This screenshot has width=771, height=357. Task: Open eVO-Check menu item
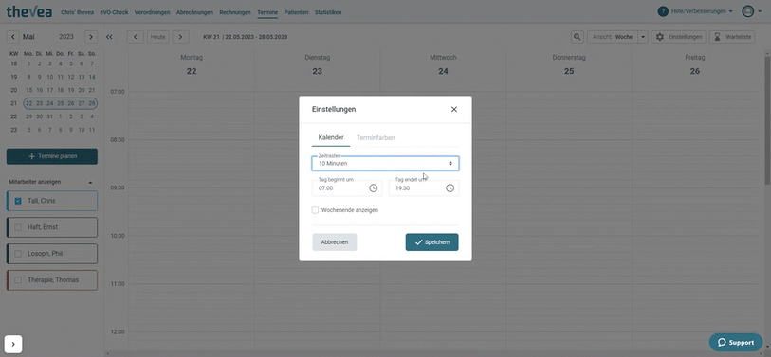coord(114,12)
